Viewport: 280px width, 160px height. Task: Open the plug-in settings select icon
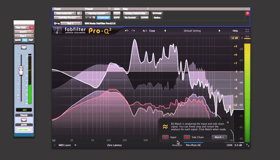(94, 17)
